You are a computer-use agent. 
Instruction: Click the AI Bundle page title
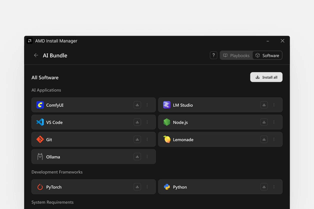click(x=55, y=55)
